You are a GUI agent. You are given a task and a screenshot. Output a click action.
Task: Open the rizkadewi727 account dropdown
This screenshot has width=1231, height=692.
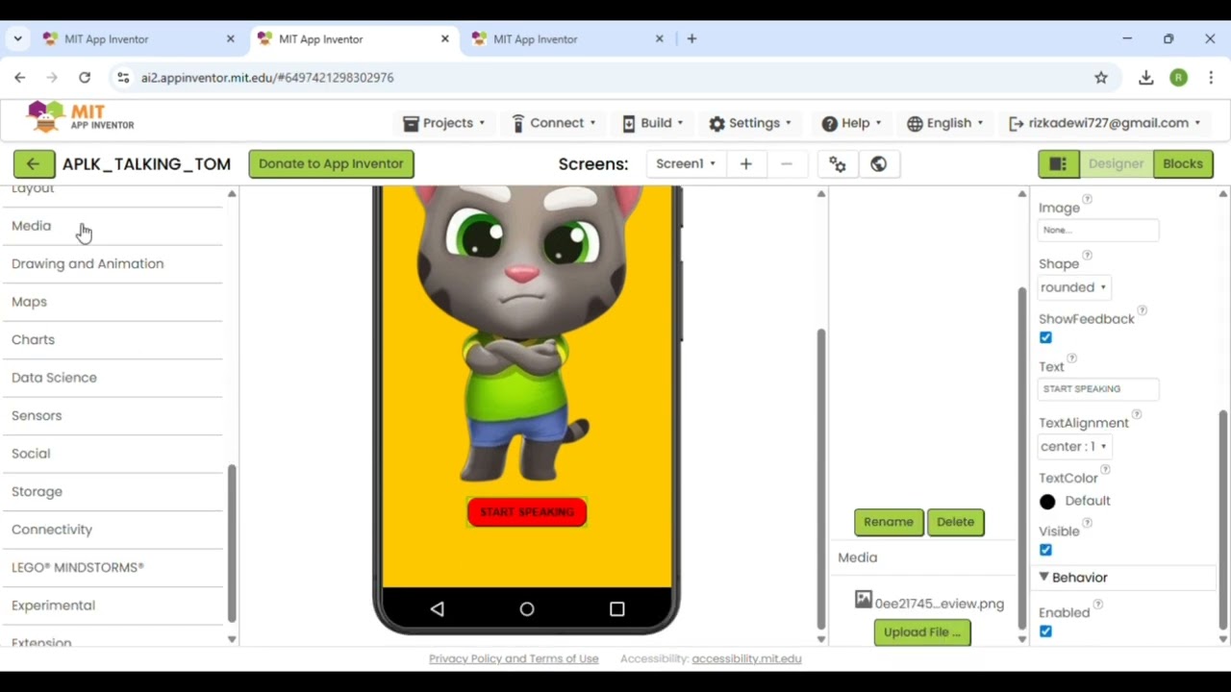pyautogui.click(x=1104, y=123)
